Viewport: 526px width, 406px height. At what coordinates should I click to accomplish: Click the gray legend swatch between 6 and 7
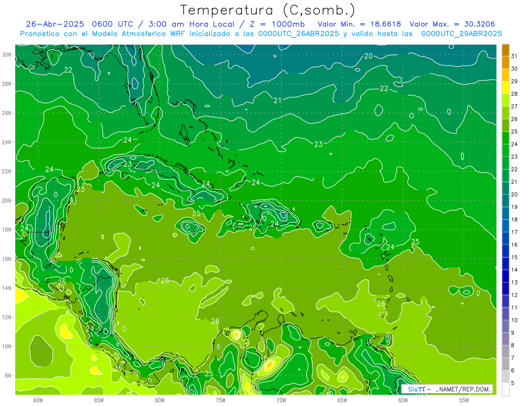tap(505, 364)
